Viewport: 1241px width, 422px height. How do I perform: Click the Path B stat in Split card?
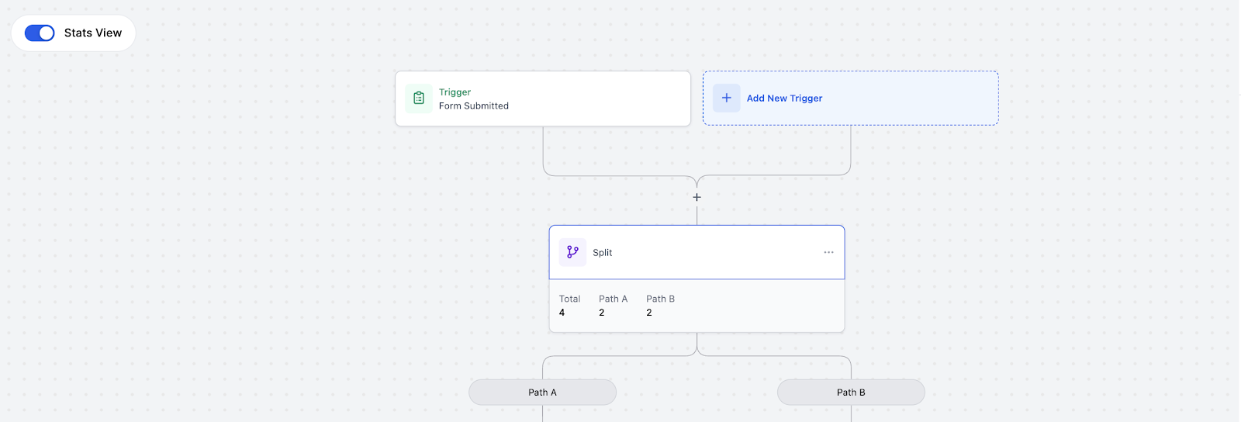tap(660, 306)
